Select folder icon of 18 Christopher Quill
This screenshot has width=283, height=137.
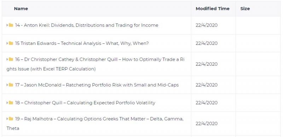(x=11, y=102)
